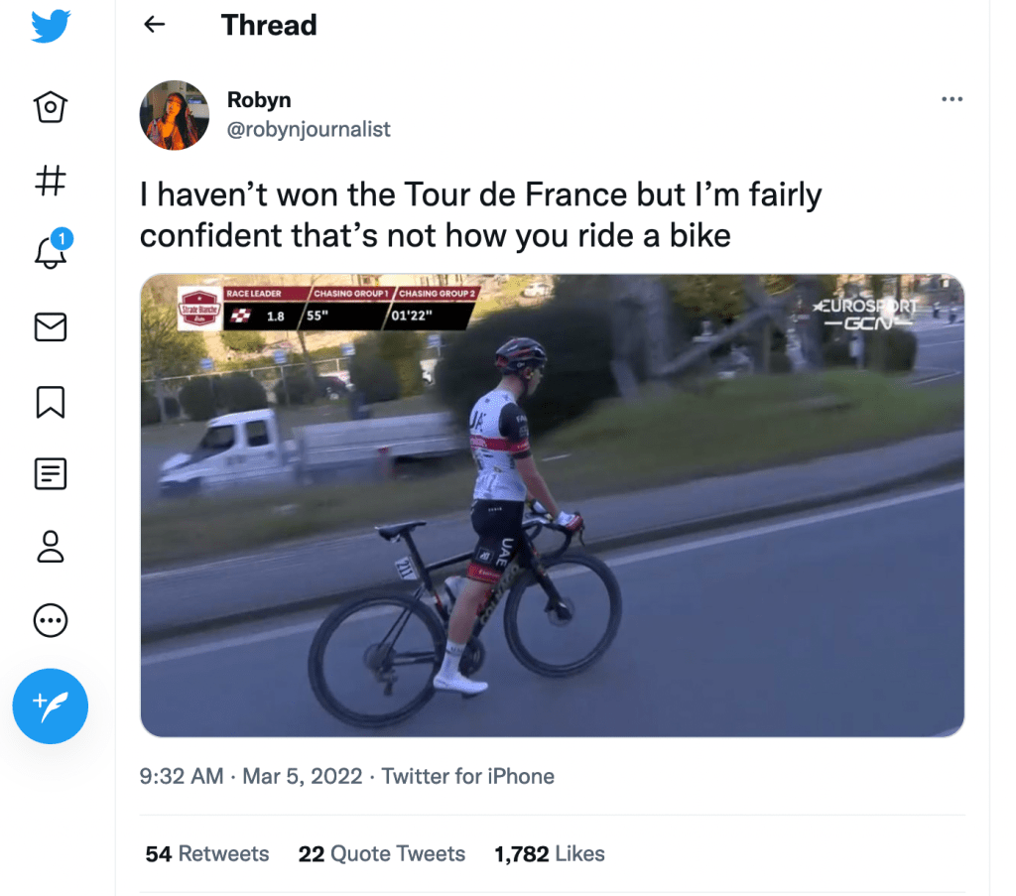Click Robyn's profile avatar
The height and width of the screenshot is (896, 1016).
point(175,115)
